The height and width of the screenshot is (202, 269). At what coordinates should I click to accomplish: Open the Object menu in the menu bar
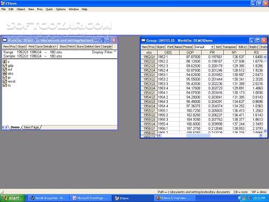point(21,9)
